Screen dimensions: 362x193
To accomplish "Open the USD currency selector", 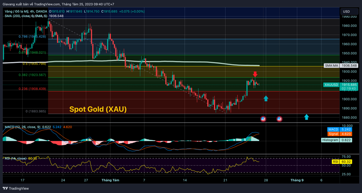I will click(x=346, y=11).
